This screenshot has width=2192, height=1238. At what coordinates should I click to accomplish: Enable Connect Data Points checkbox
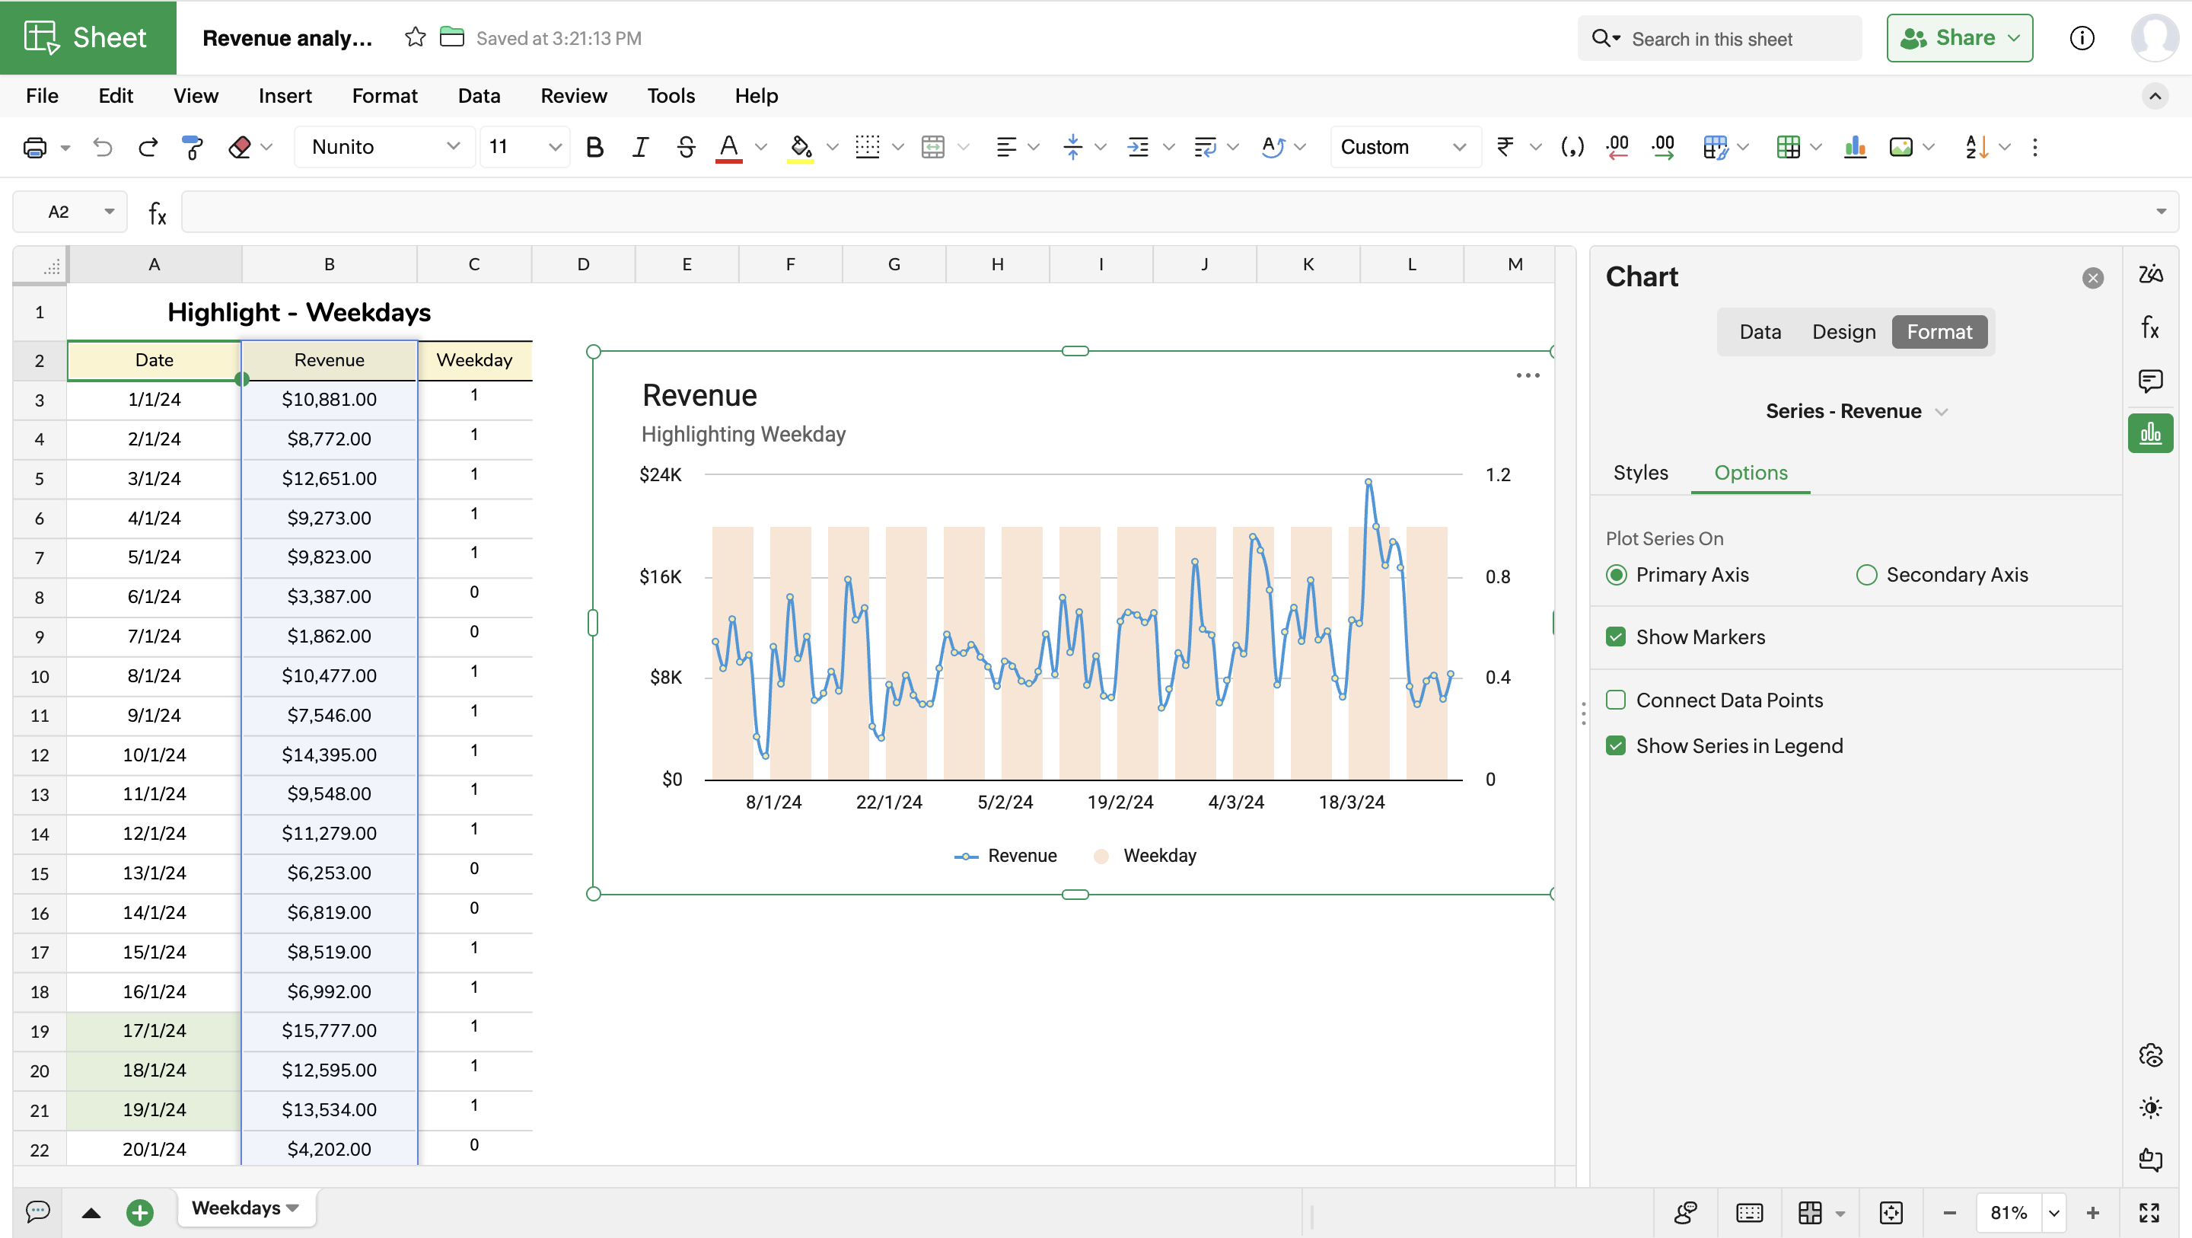pos(1616,700)
